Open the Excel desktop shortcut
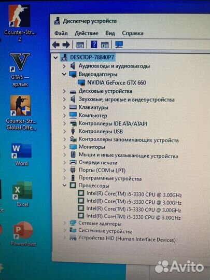 [x=22, y=190]
